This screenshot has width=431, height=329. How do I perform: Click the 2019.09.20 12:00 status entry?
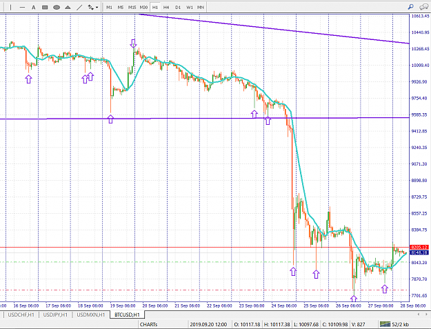208,324
